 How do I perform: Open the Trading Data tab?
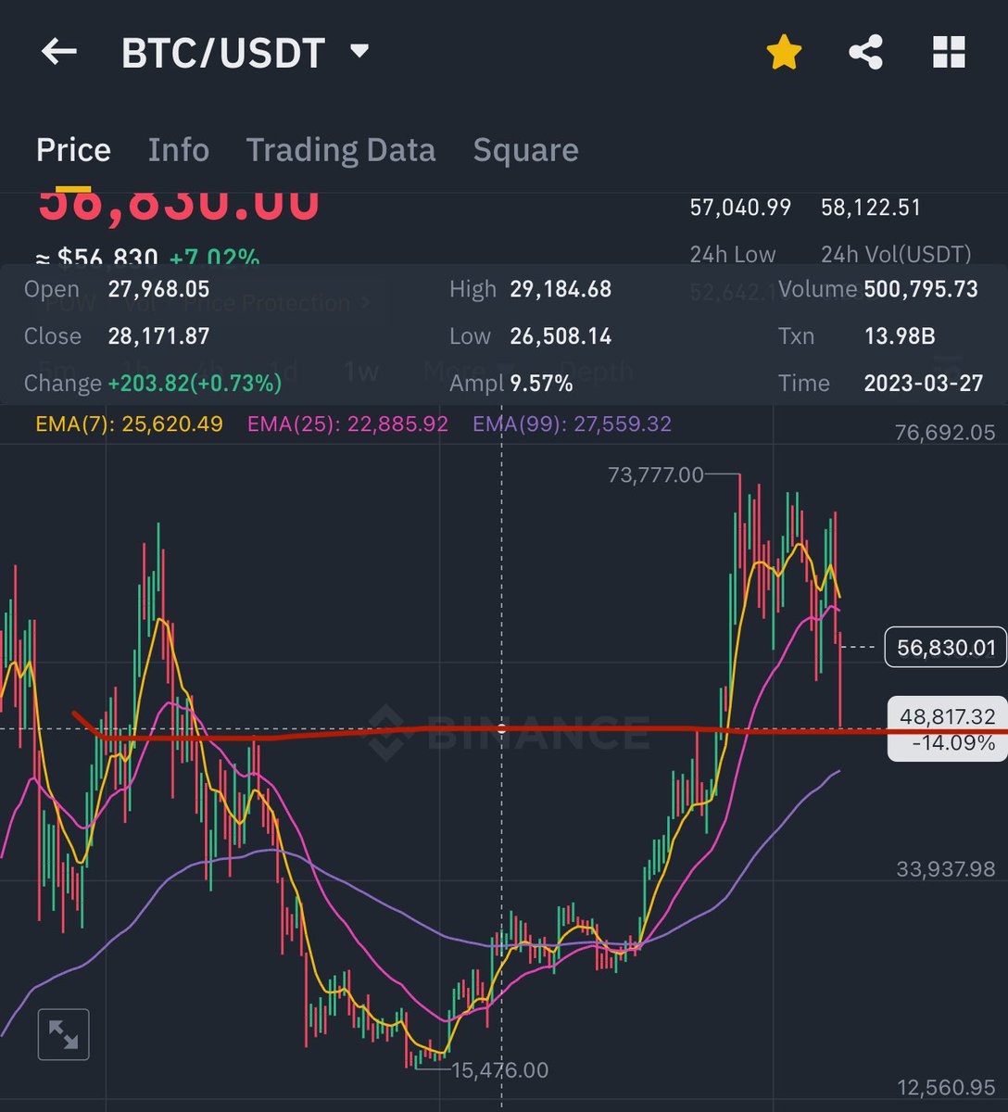point(341,150)
